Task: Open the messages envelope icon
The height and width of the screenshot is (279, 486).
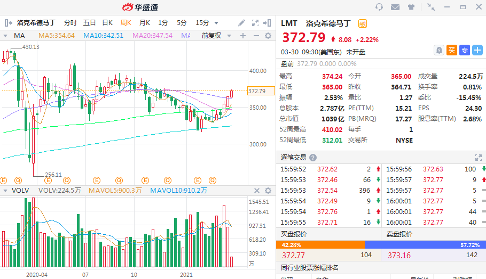Action: click(x=395, y=7)
